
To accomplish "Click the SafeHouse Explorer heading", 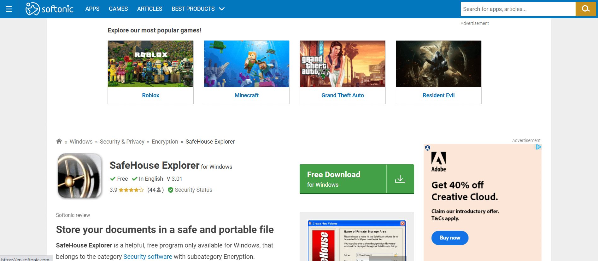I will point(155,165).
